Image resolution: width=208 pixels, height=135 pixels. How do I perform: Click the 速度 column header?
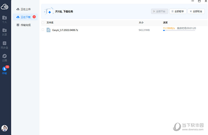point(165,22)
